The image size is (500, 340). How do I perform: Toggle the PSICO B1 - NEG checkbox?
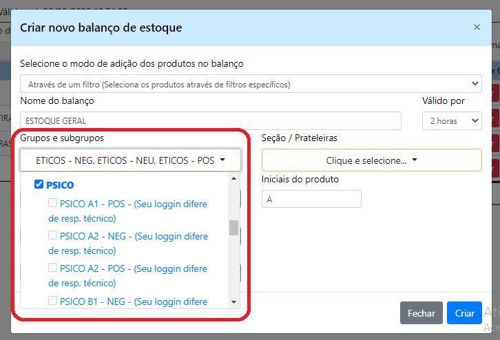click(53, 300)
